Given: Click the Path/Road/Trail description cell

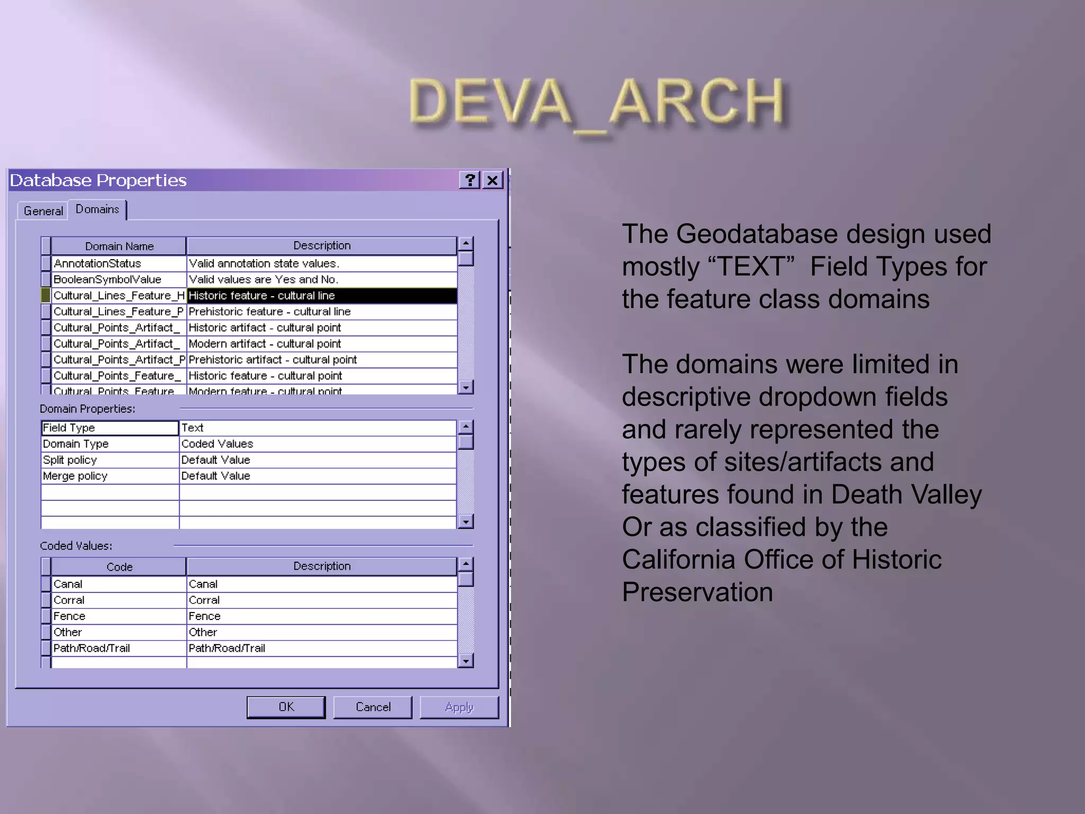Looking at the screenshot, I should [x=322, y=648].
